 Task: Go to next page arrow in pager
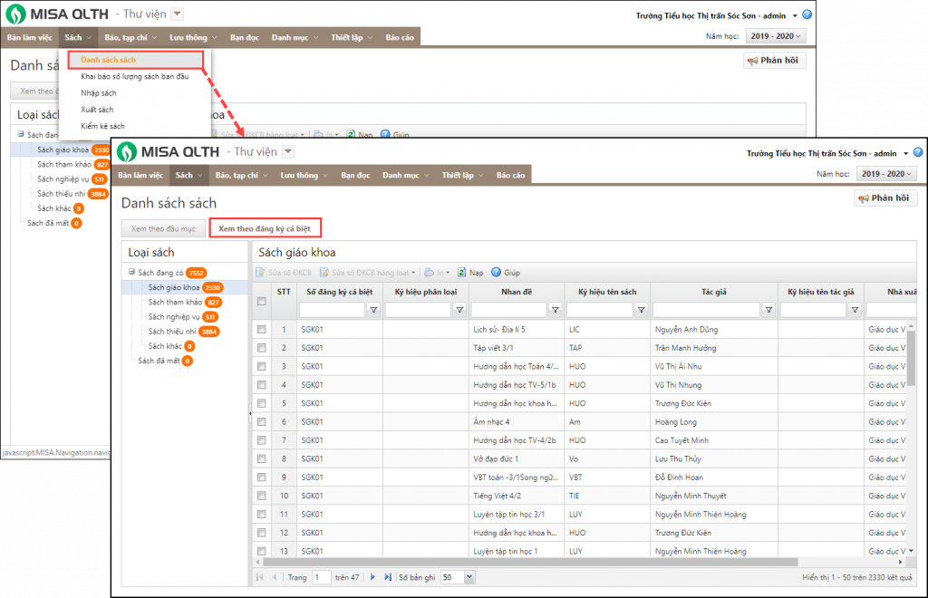(372, 576)
